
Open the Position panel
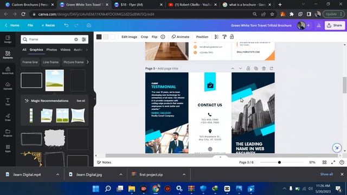click(202, 37)
